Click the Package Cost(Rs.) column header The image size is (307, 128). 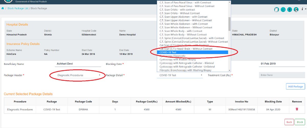tap(147, 101)
